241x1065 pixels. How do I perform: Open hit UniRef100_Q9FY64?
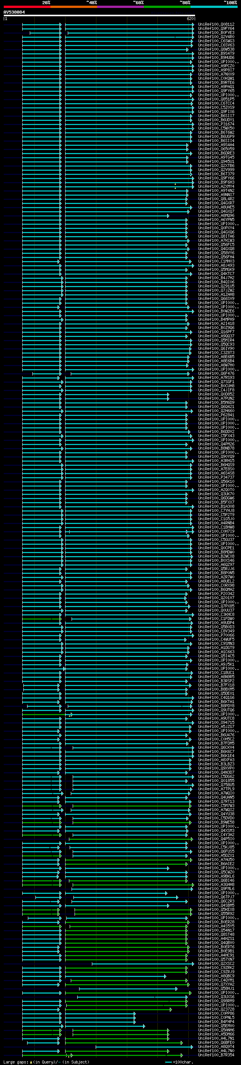(x=216, y=29)
